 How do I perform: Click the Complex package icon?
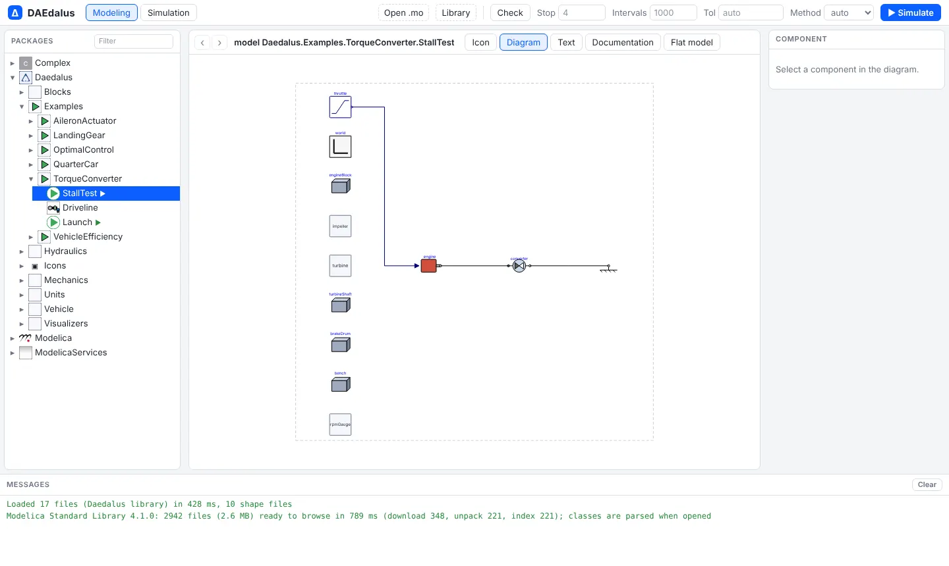pyautogui.click(x=26, y=63)
